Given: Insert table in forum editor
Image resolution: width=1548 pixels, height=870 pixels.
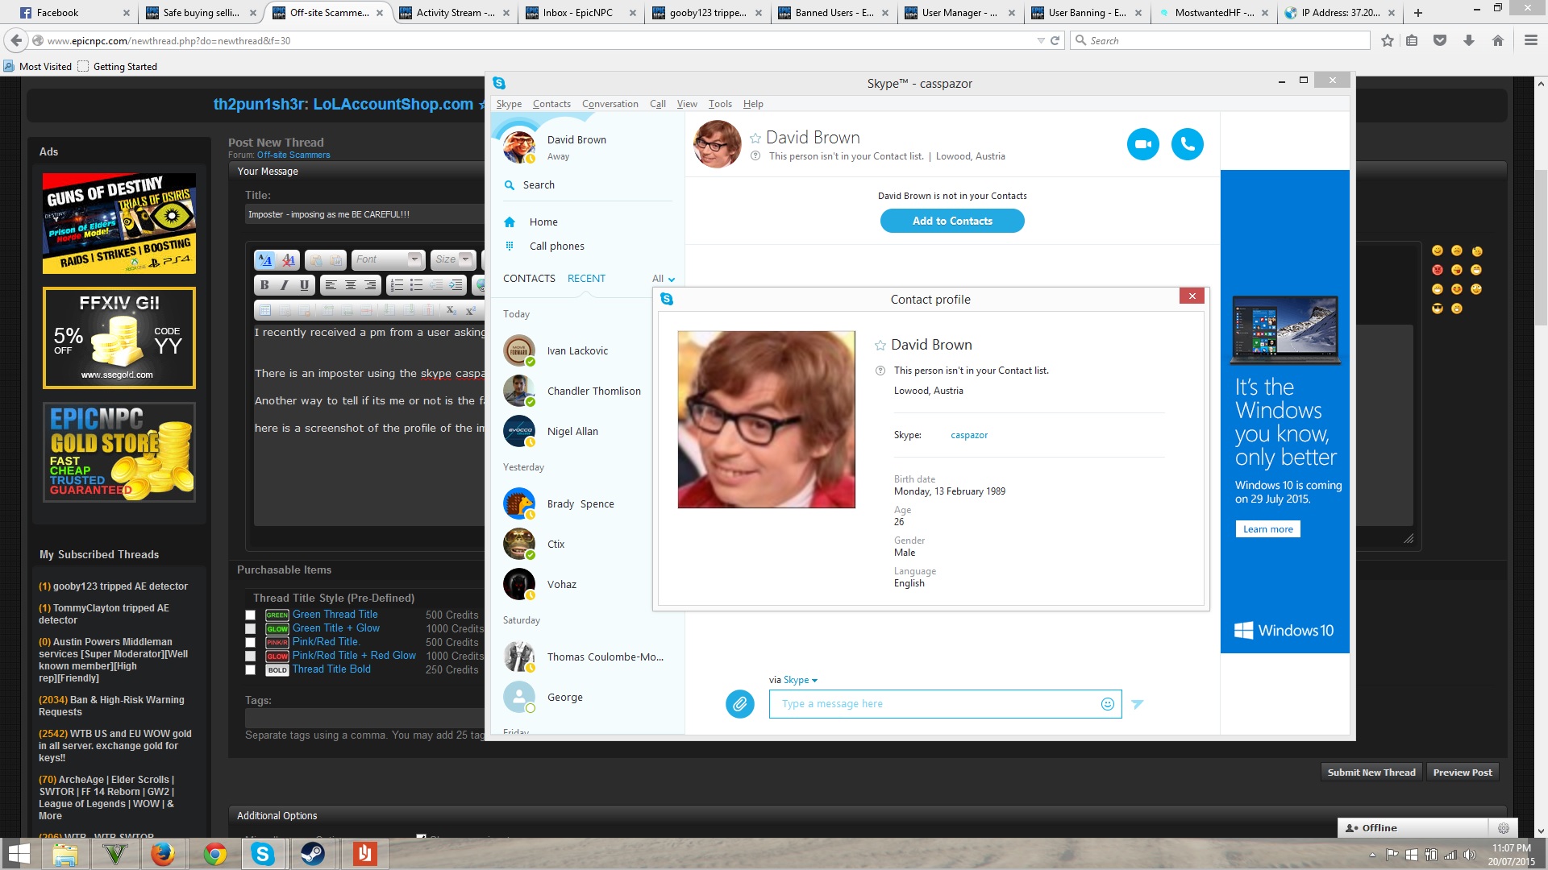Looking at the screenshot, I should click(x=264, y=310).
